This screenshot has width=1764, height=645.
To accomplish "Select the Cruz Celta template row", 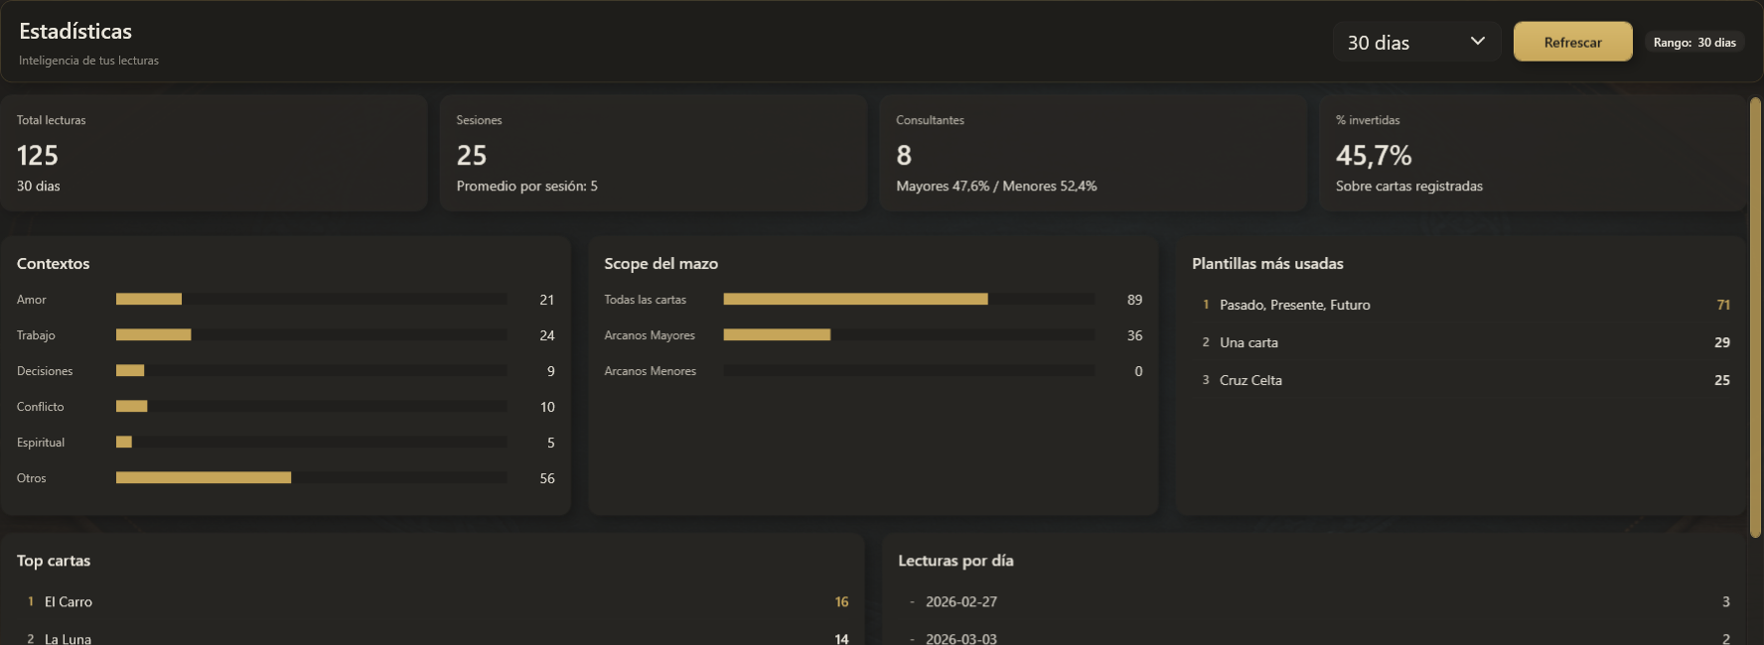I will 1461,380.
